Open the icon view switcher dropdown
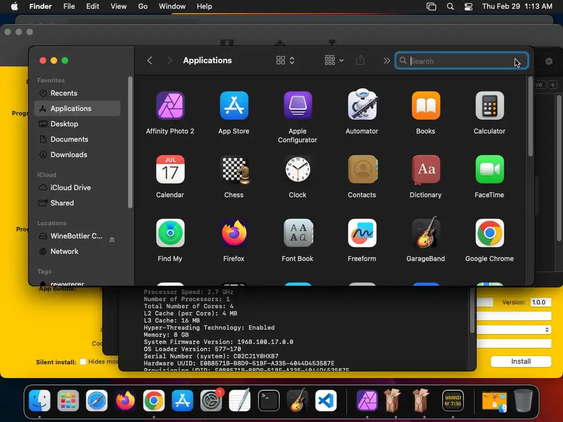Viewport: 563px width, 422px height. pos(285,60)
